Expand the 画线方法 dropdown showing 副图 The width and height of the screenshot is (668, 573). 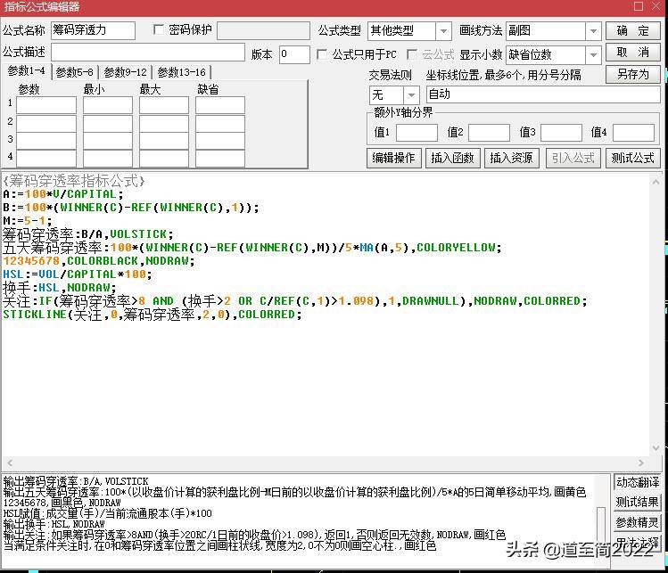(593, 31)
